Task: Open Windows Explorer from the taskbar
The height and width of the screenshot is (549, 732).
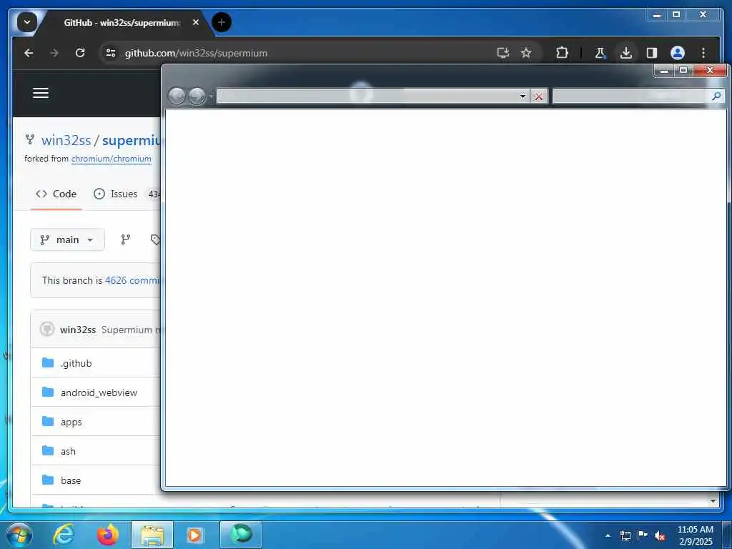Action: point(152,535)
